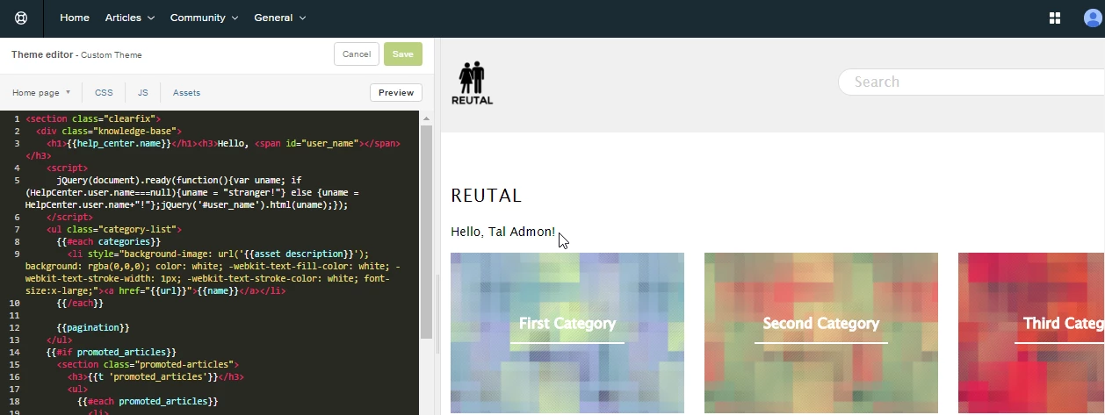This screenshot has width=1105, height=415.
Task: Expand the General menu
Action: tap(280, 18)
